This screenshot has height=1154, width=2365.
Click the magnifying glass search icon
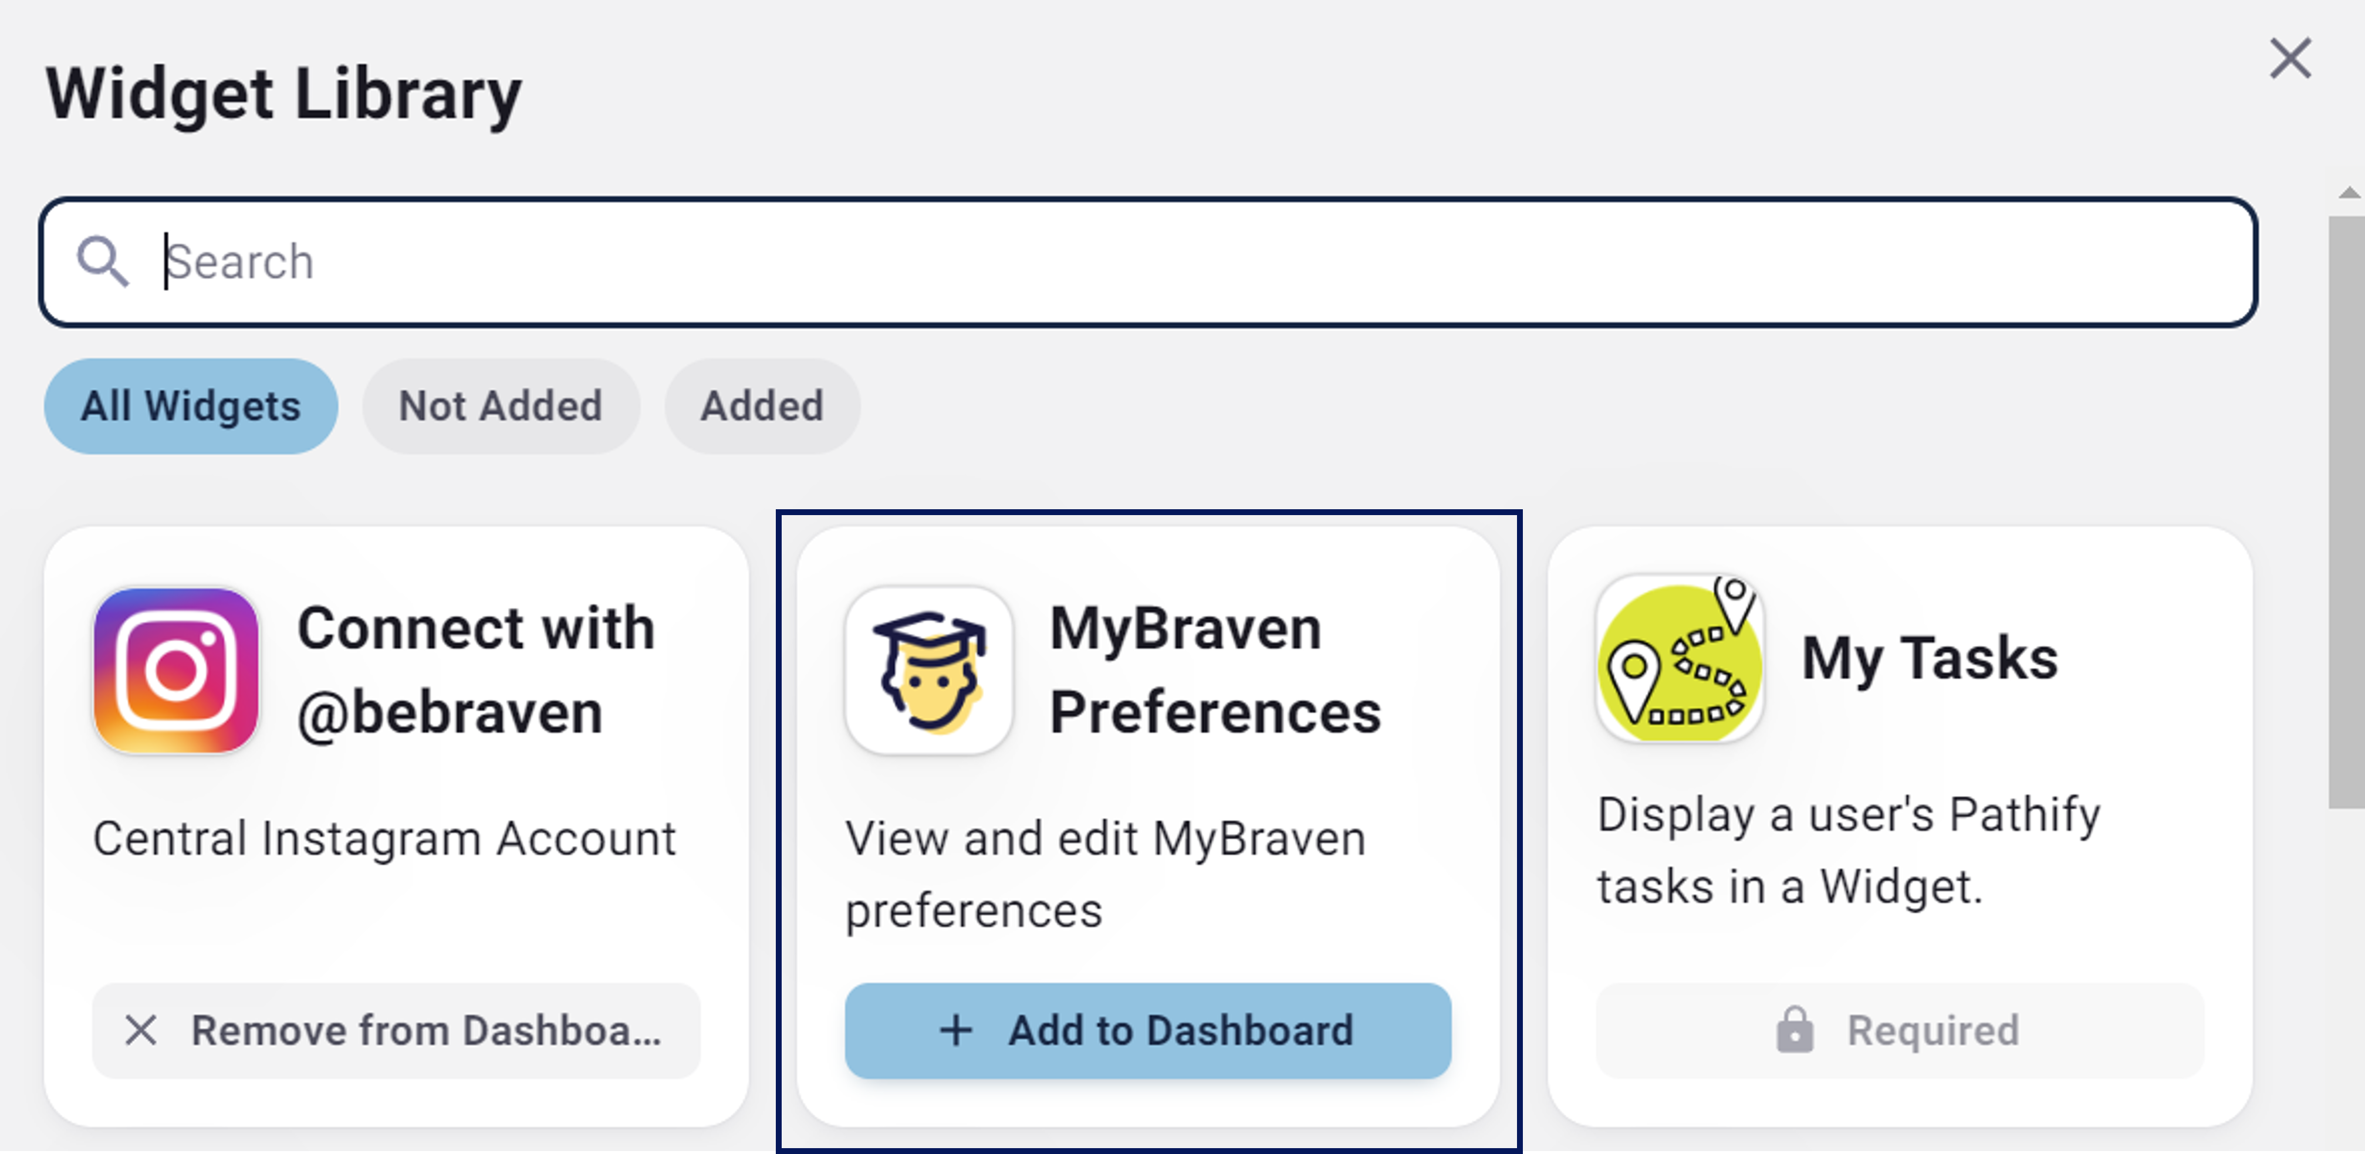coord(102,263)
